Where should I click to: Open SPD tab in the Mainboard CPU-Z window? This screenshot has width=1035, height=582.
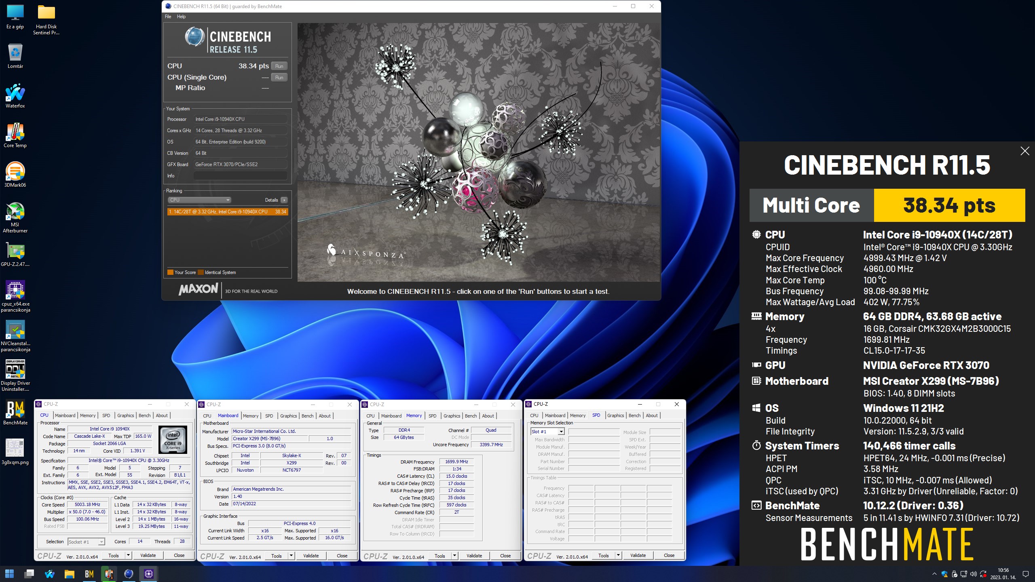(x=269, y=416)
